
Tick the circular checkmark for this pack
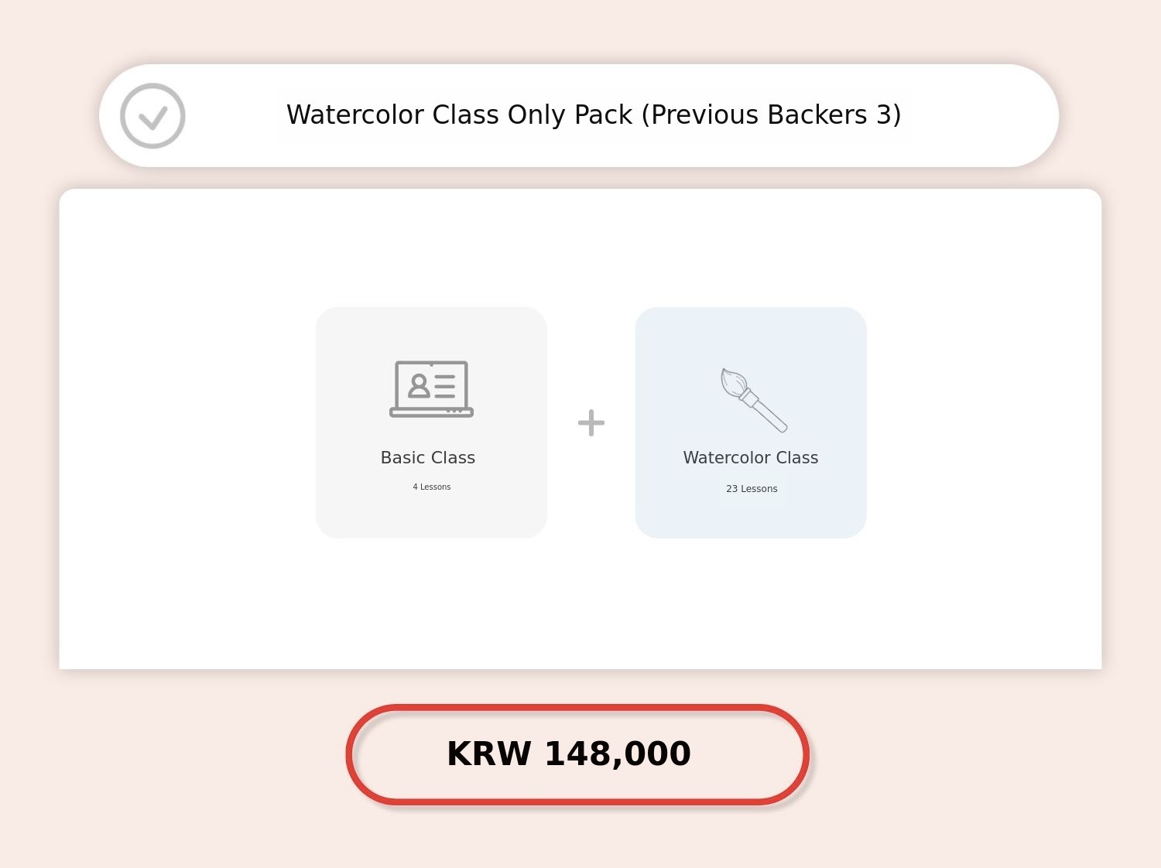click(152, 116)
